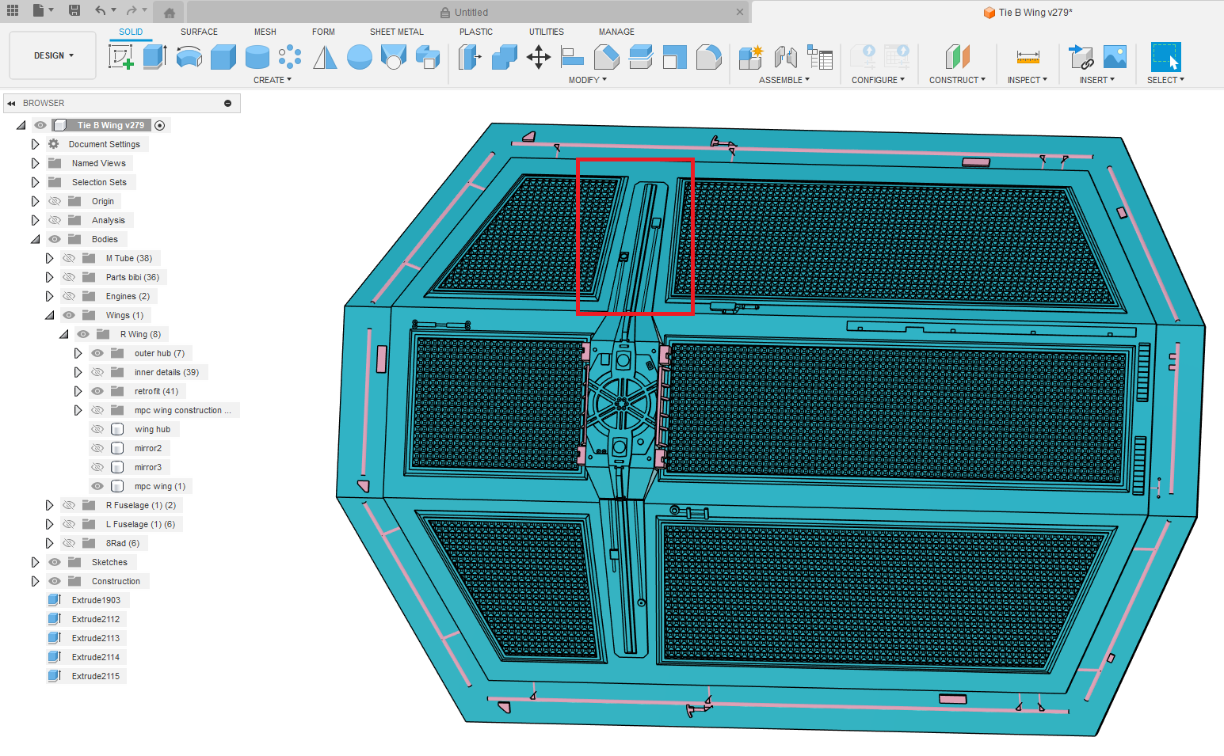
Task: Select the Mirror tool icon
Action: (x=325, y=57)
